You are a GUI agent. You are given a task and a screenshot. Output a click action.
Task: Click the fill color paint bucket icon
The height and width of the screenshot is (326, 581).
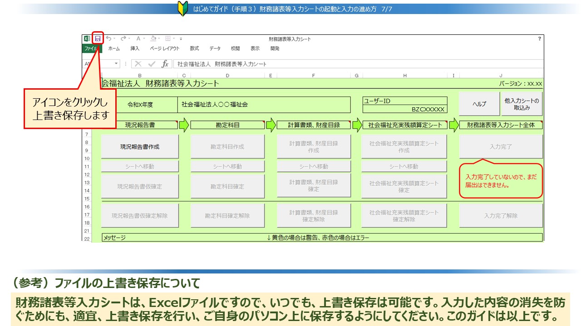pyautogui.click(x=153, y=39)
